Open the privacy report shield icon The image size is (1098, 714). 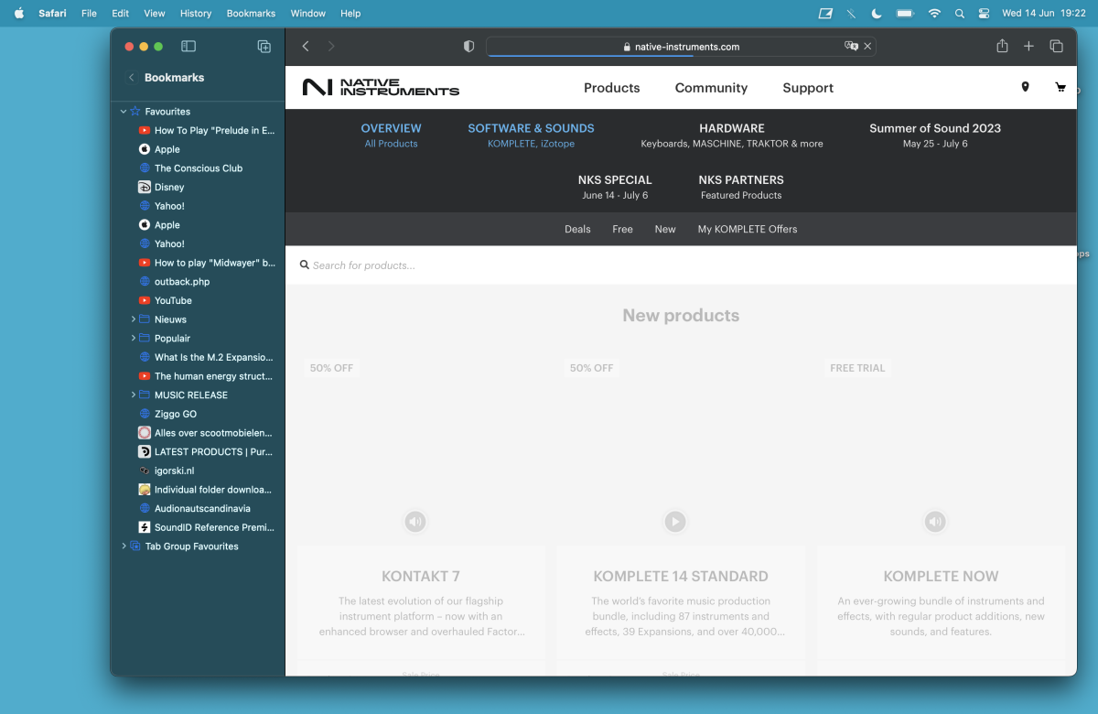468,47
